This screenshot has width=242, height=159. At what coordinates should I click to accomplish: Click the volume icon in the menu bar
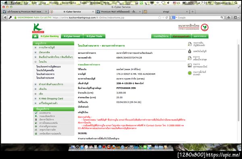pos(168,3)
